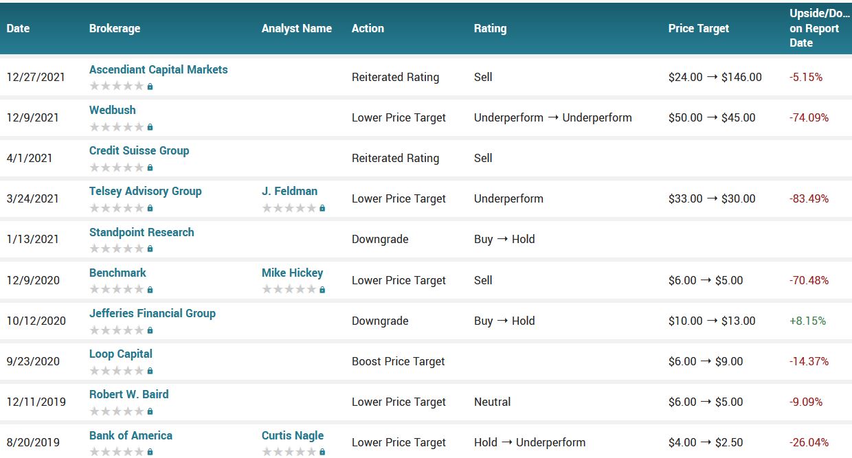Sort by the Action column header
852x458 pixels.
[368, 29]
